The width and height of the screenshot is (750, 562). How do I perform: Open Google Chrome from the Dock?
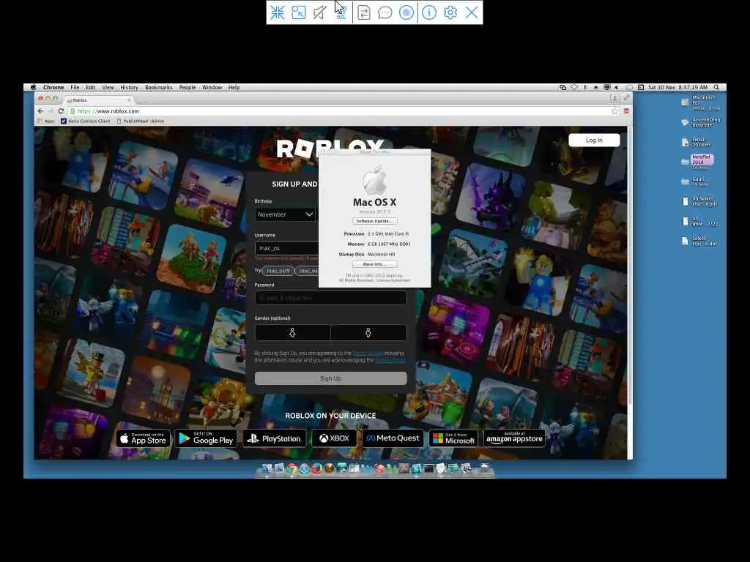point(292,469)
